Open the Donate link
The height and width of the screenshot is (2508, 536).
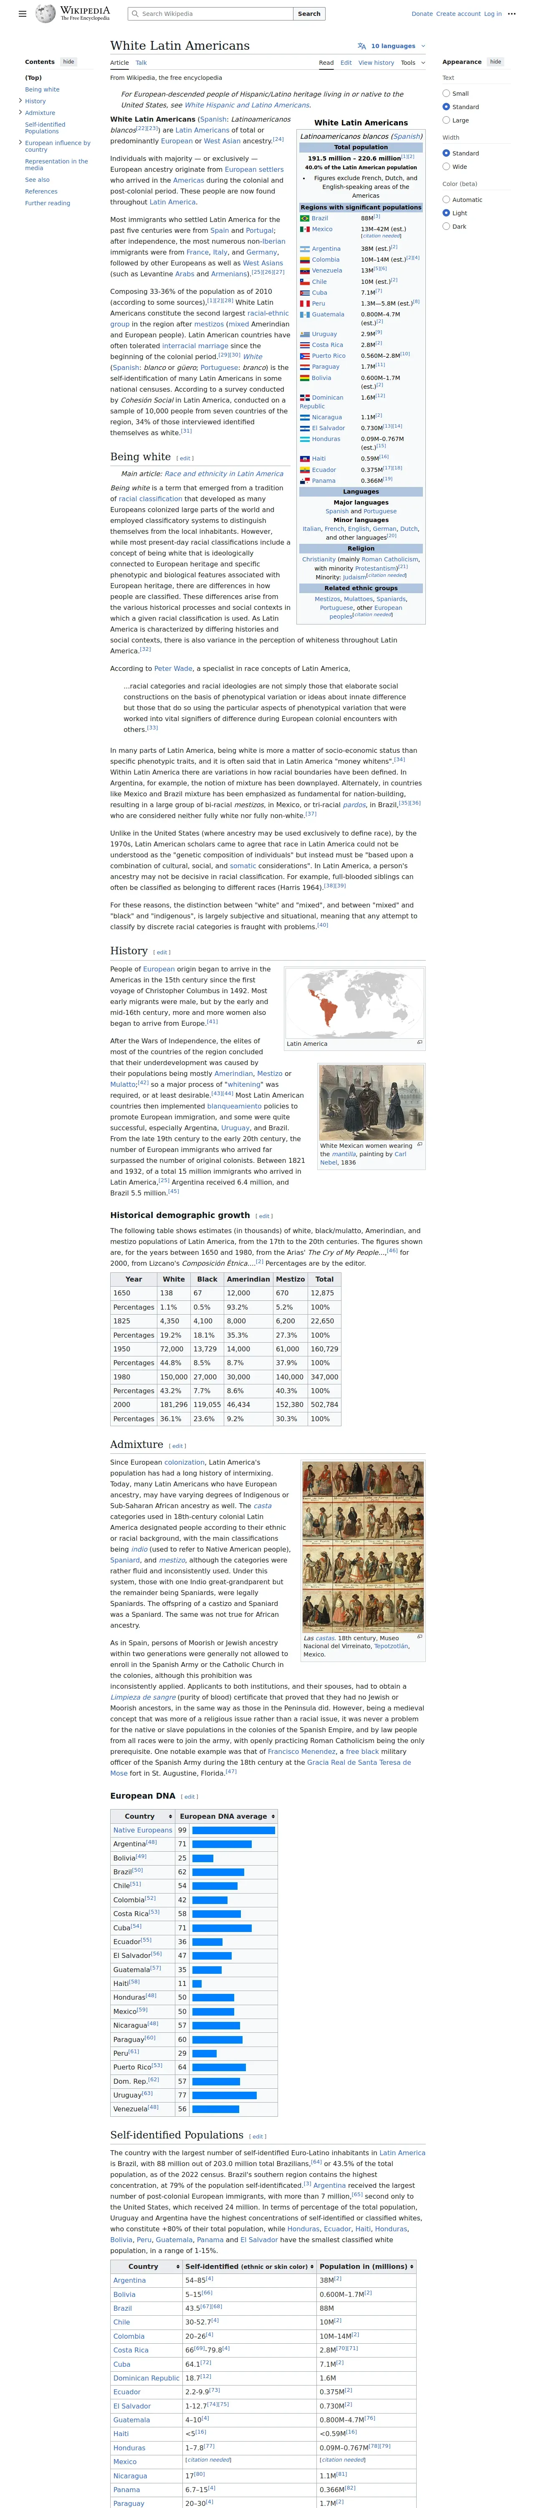point(422,14)
